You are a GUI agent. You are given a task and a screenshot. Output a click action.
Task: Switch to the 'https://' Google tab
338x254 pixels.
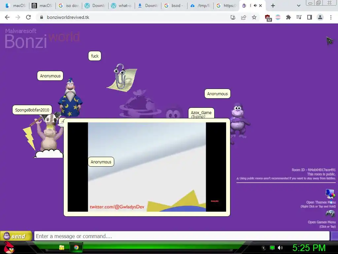tap(226, 6)
